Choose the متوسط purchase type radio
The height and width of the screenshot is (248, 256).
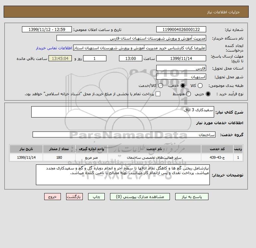pos(189,94)
